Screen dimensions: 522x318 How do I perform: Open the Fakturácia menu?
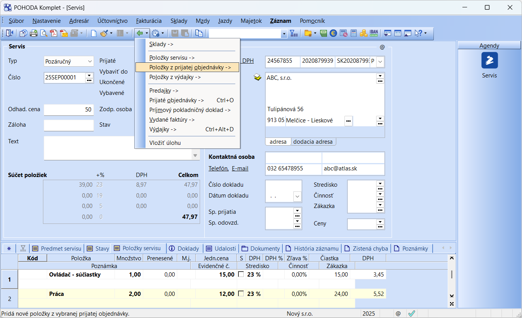click(149, 21)
